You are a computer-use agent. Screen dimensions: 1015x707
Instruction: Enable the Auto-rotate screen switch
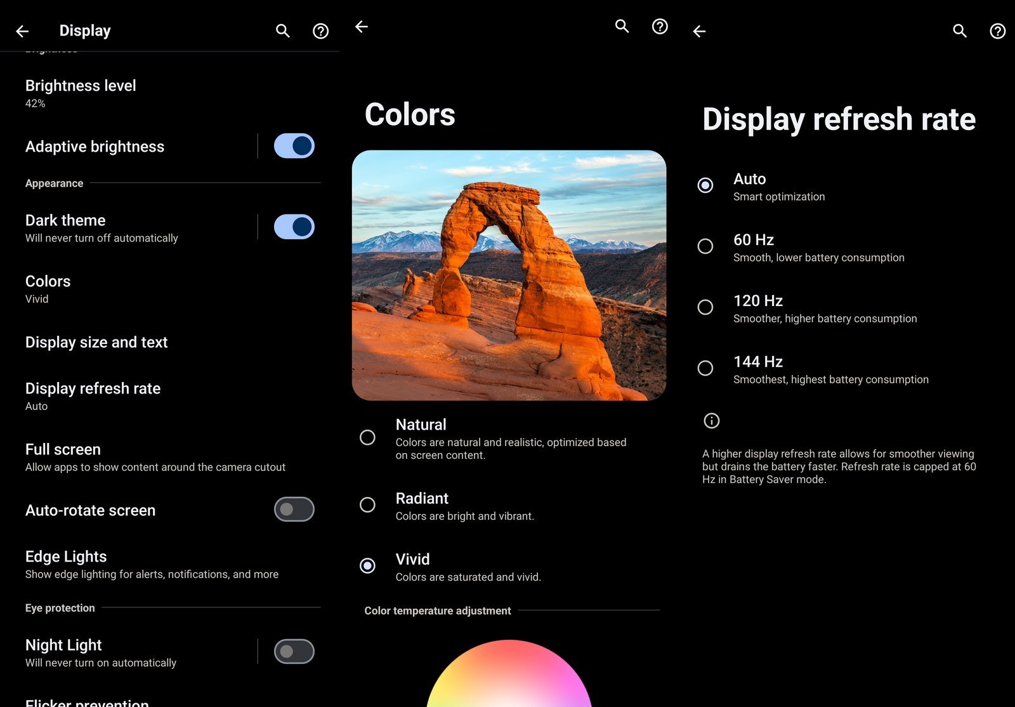294,509
